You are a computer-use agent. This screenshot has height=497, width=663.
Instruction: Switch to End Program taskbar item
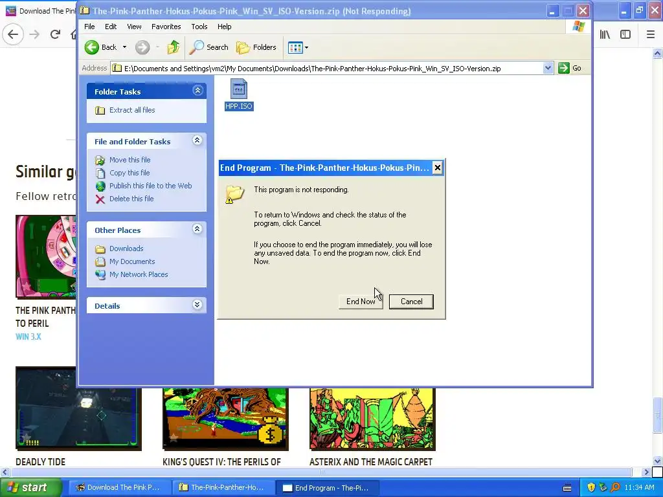328,488
